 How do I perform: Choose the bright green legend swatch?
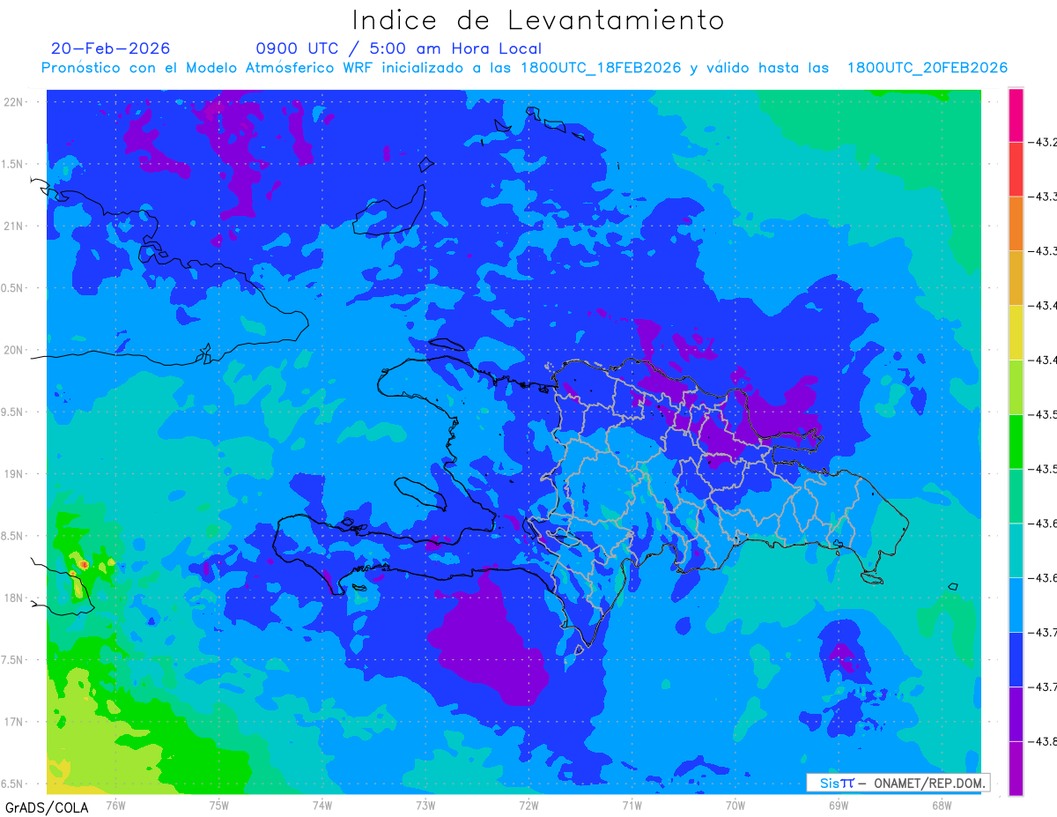coord(1016,442)
